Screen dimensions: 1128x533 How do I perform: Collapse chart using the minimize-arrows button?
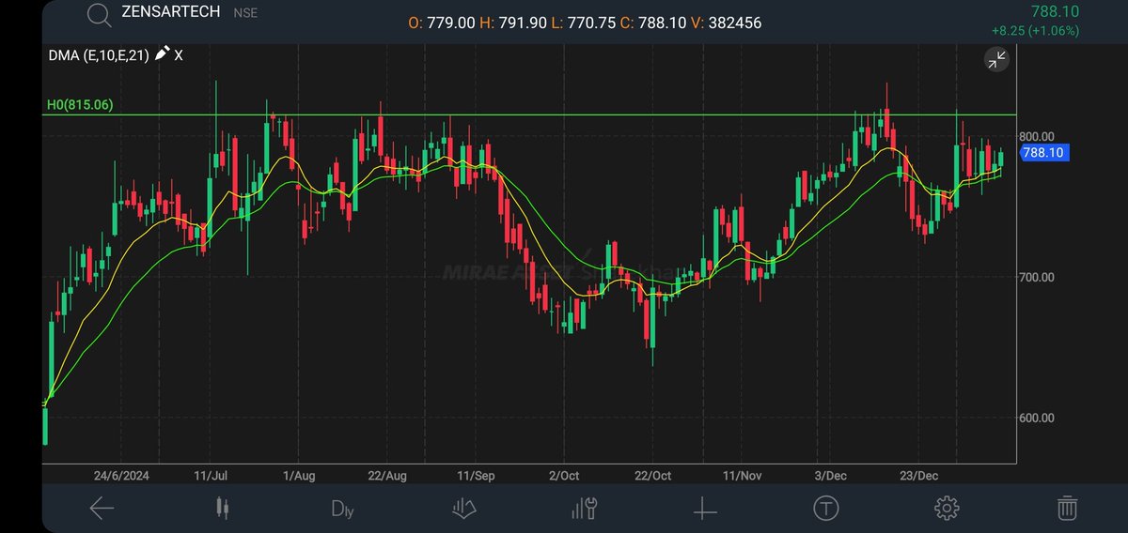click(995, 60)
